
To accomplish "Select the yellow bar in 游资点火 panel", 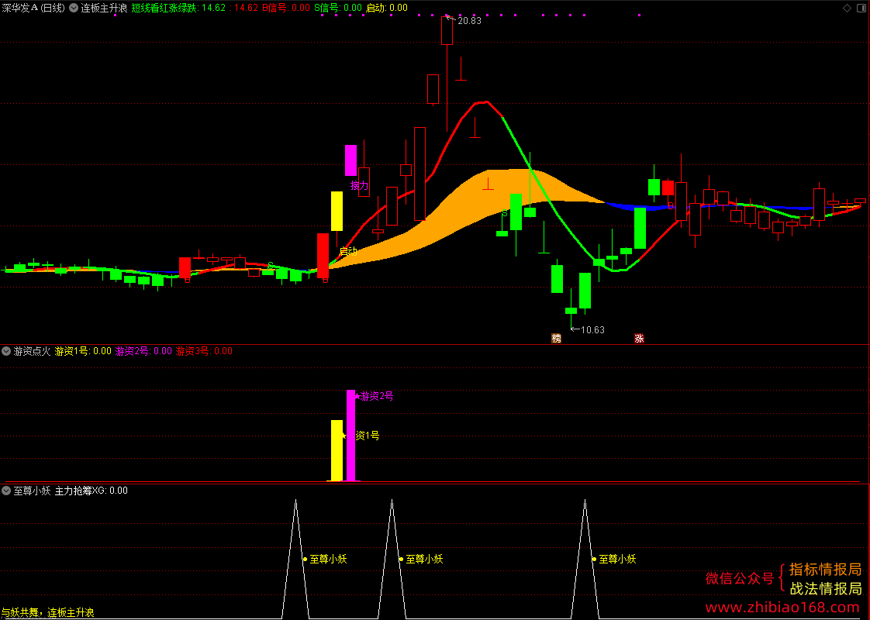I will (337, 450).
